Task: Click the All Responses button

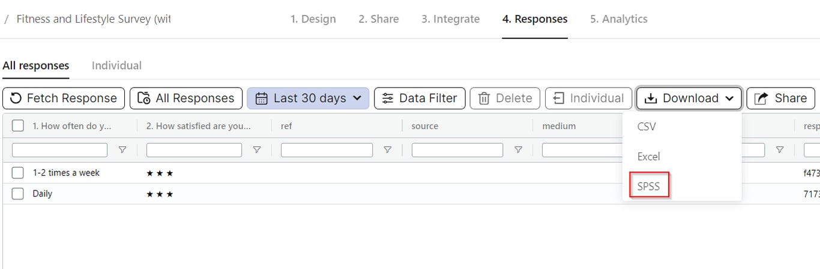Action: pos(186,98)
